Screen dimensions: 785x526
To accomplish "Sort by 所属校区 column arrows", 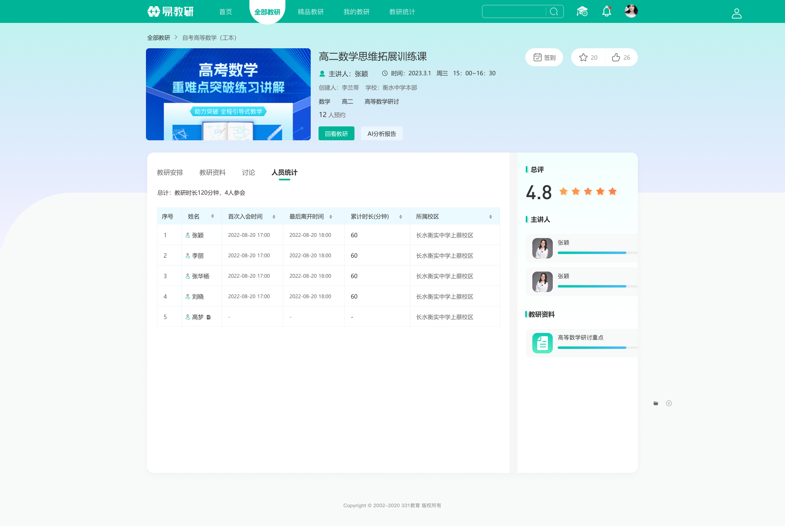I will [491, 216].
